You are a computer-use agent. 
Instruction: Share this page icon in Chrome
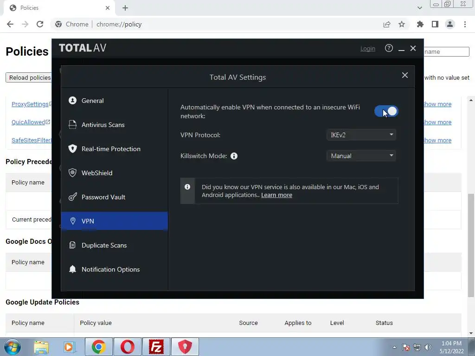pyautogui.click(x=387, y=24)
